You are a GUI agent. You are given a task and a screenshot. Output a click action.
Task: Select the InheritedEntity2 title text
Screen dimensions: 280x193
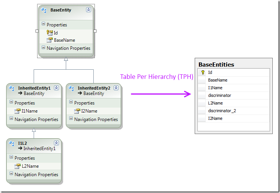[94, 88]
